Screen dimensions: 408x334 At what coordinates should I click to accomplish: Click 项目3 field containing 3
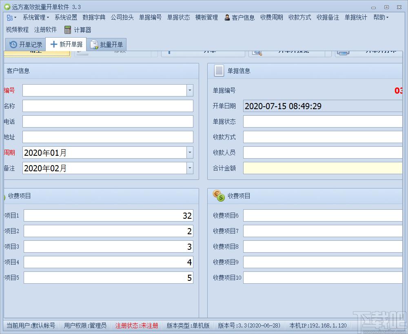click(x=109, y=247)
